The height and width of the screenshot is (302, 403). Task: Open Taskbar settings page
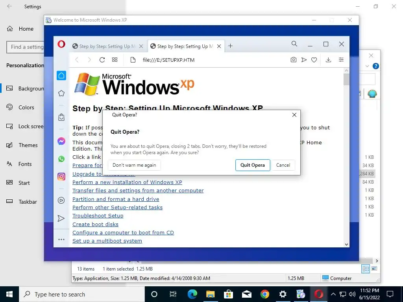(22, 202)
